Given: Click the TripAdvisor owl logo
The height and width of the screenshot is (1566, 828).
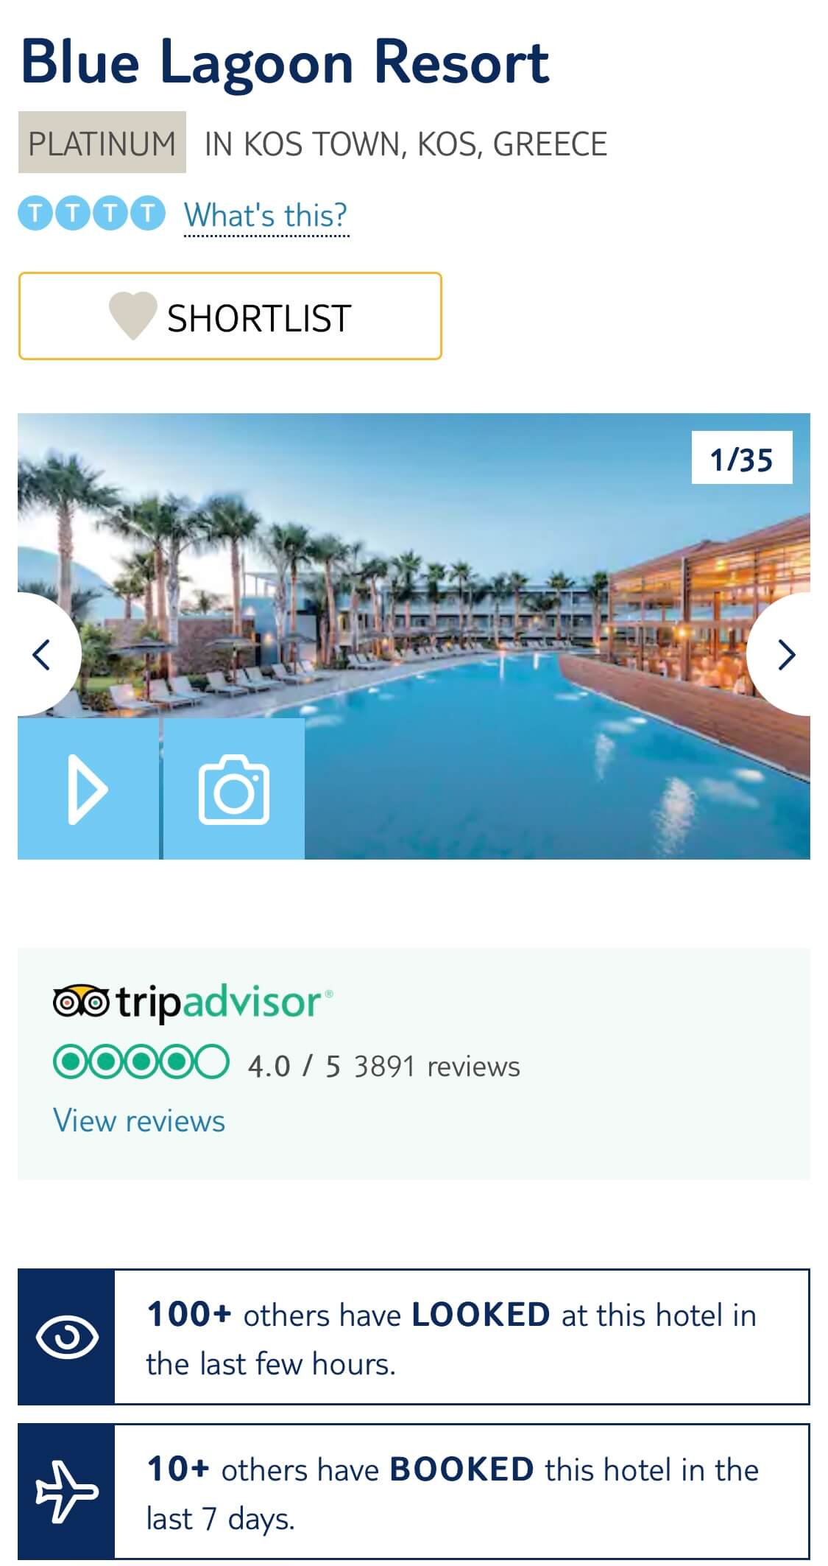Looking at the screenshot, I should pyautogui.click(x=81, y=1003).
